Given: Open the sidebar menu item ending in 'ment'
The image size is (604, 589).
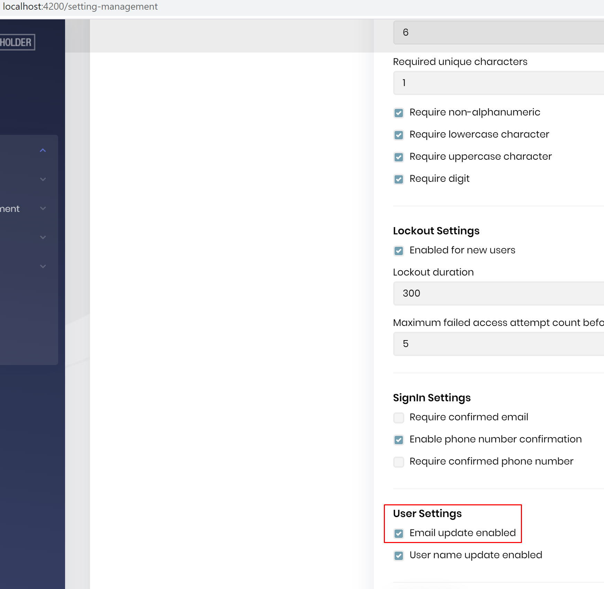Looking at the screenshot, I should (10, 209).
